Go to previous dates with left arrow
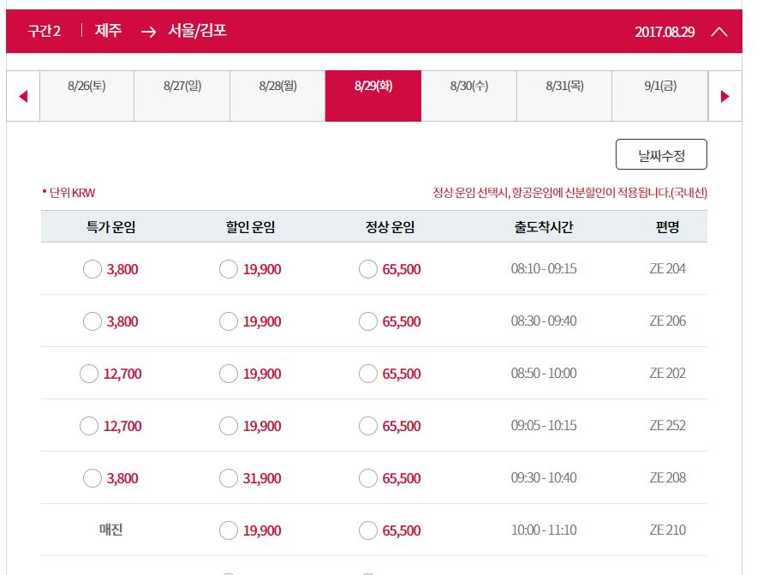Screen dimensions: 763x575 (x=23, y=96)
